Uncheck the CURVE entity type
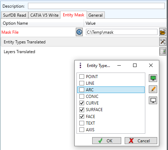Screen dimensions: 168x150 pos(82,103)
